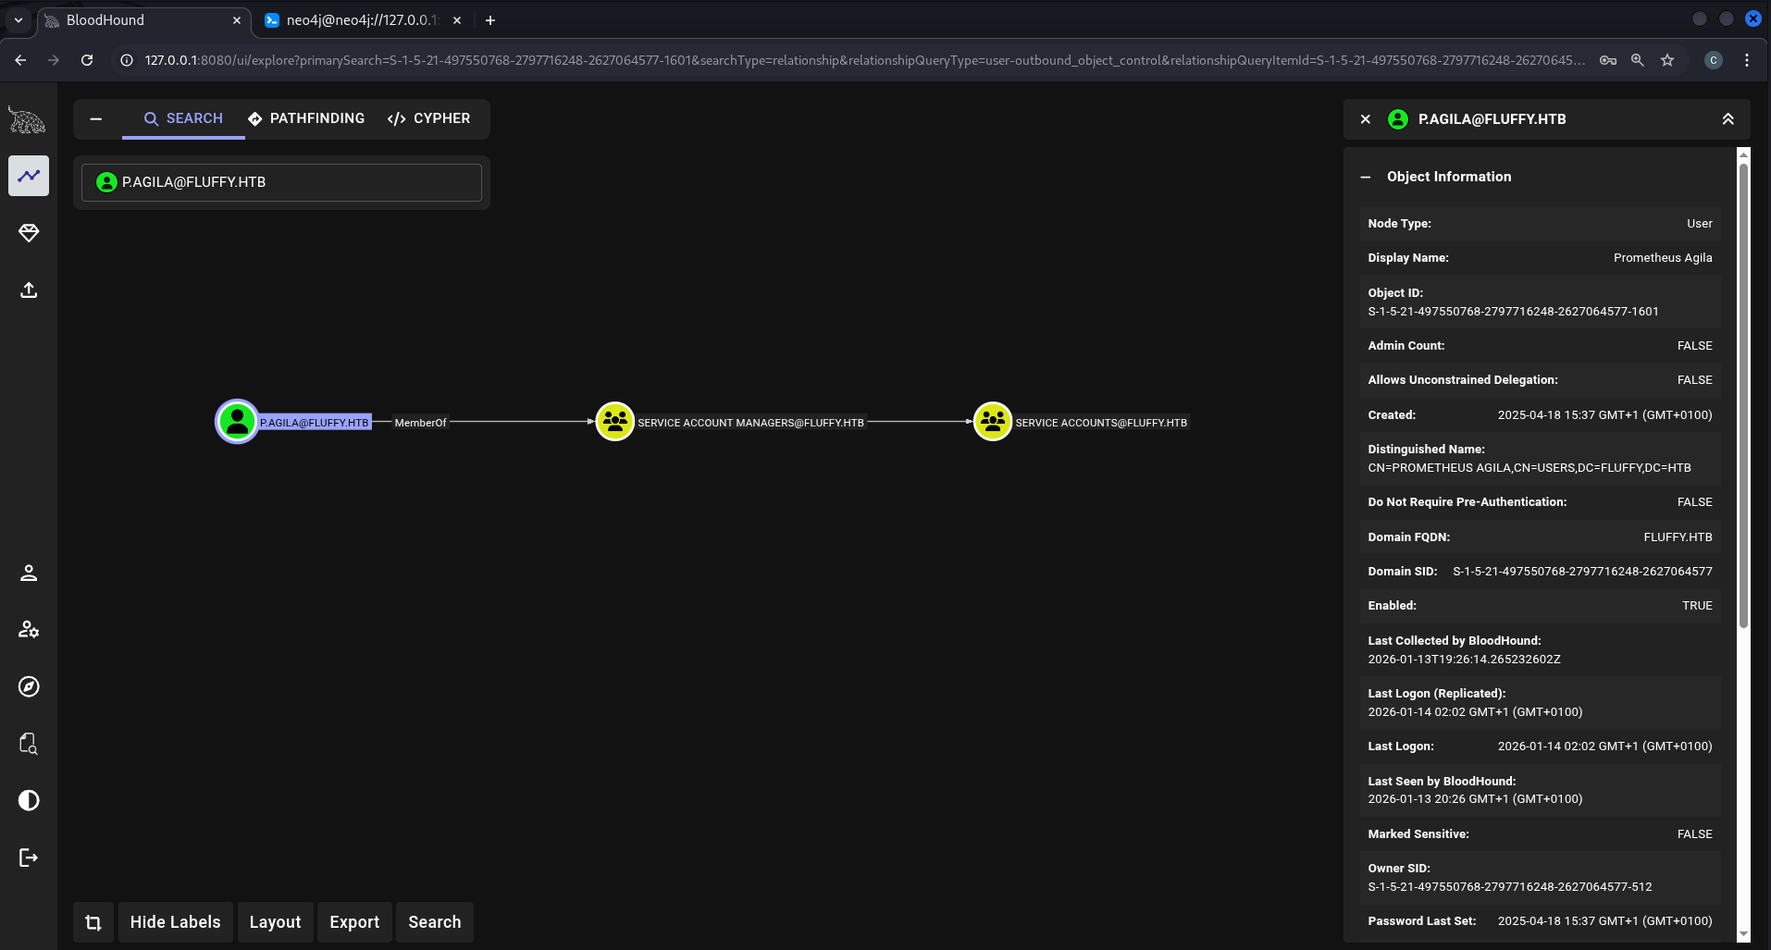Select the SERVICE ACCOUNT MANAGERS@FLUFFY.HTB node

click(615, 421)
